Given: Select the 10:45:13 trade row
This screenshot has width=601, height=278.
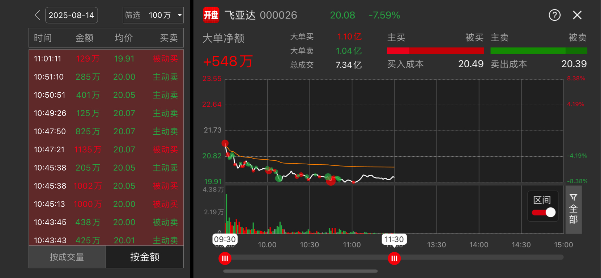Looking at the screenshot, I should coord(106,204).
